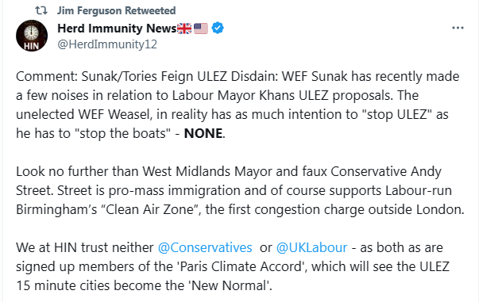Open Herd Immunity News display name
Viewport: 479px width, 302px height.
point(117,29)
